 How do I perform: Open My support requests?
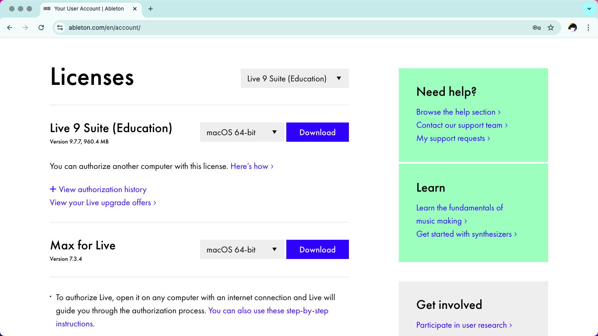(x=453, y=138)
